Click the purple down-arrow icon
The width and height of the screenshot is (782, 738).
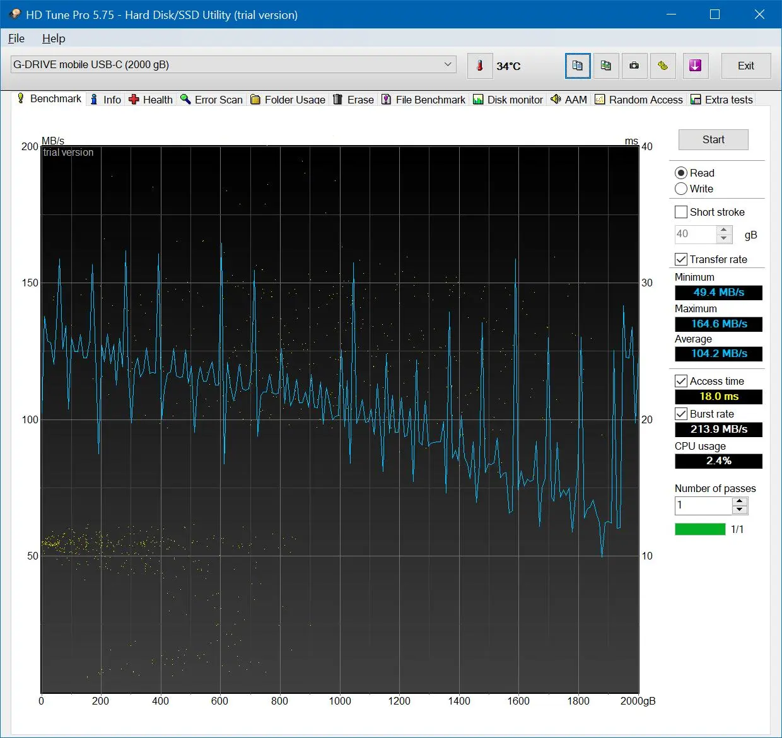click(696, 66)
